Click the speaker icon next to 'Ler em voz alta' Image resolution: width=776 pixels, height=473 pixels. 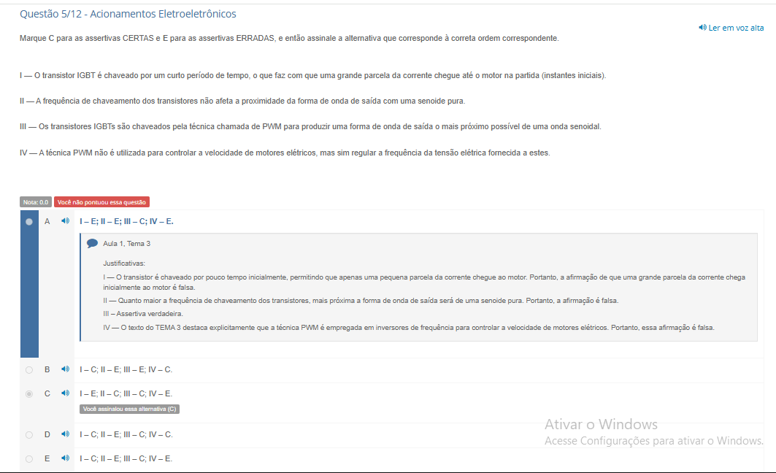pos(702,28)
